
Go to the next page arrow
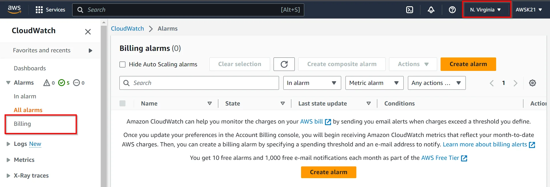(x=515, y=83)
